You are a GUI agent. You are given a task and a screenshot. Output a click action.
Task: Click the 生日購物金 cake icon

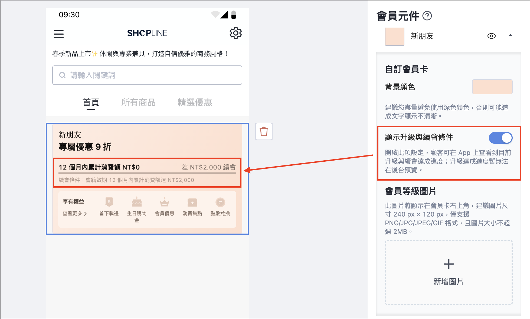tap(137, 202)
